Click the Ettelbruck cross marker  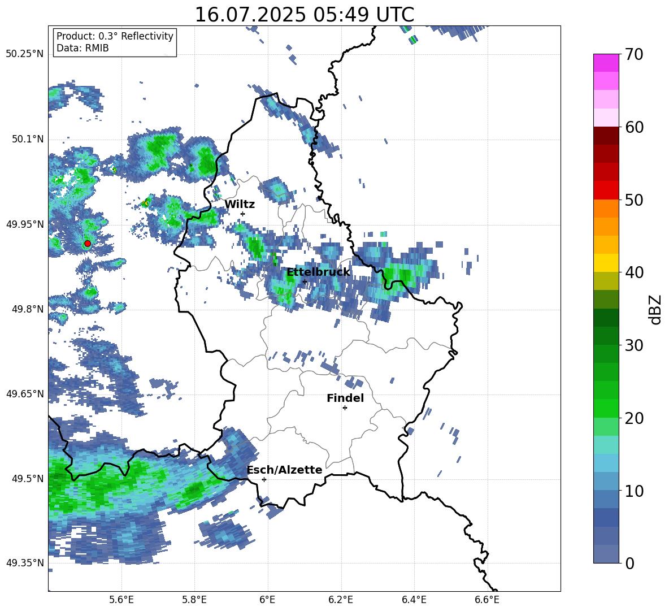tap(305, 281)
